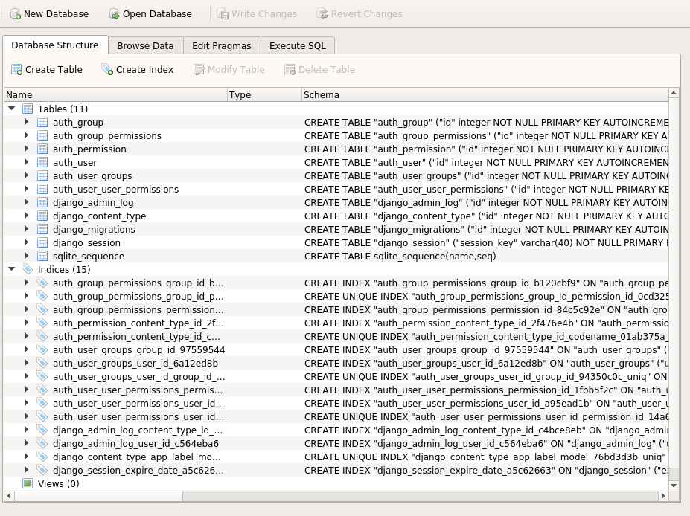Click the Create Table icon
Screen dimensions: 690x516
click(x=16, y=69)
